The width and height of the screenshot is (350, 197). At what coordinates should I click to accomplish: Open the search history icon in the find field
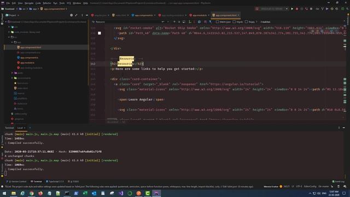[x=94, y=22]
